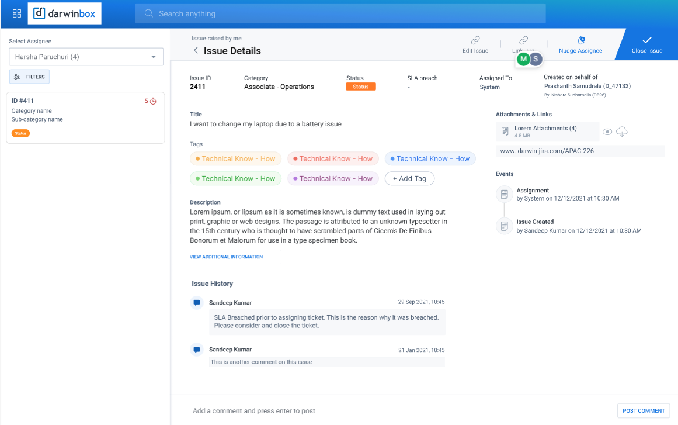Add a tag with the Add Tag button
This screenshot has width=678, height=425.
click(x=409, y=178)
